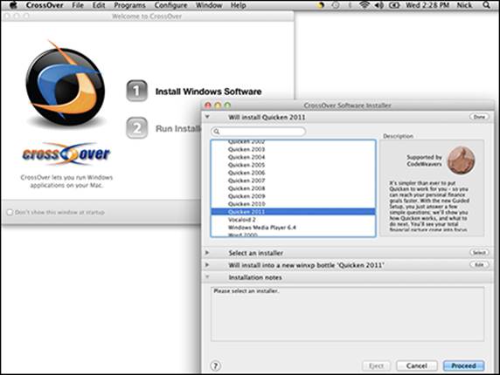Open the Help menu
Viewport: 500px width, 375px height.
(239, 5)
